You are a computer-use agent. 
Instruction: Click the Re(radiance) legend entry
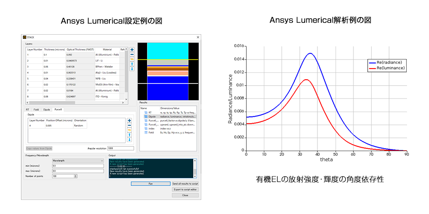[386, 62]
